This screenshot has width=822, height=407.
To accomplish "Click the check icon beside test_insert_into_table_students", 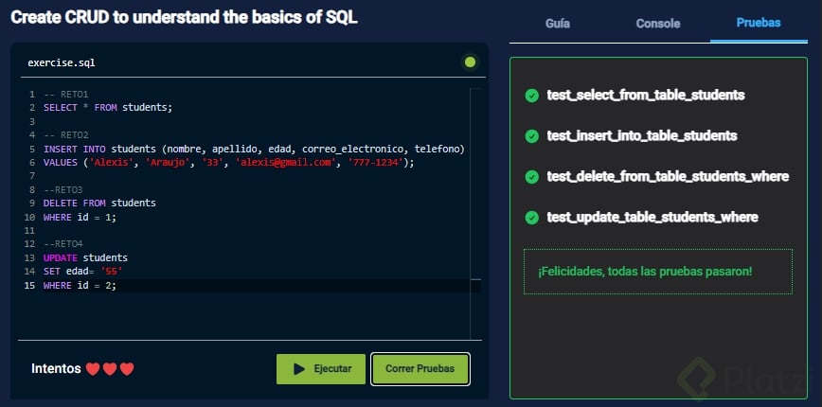I will pos(532,136).
